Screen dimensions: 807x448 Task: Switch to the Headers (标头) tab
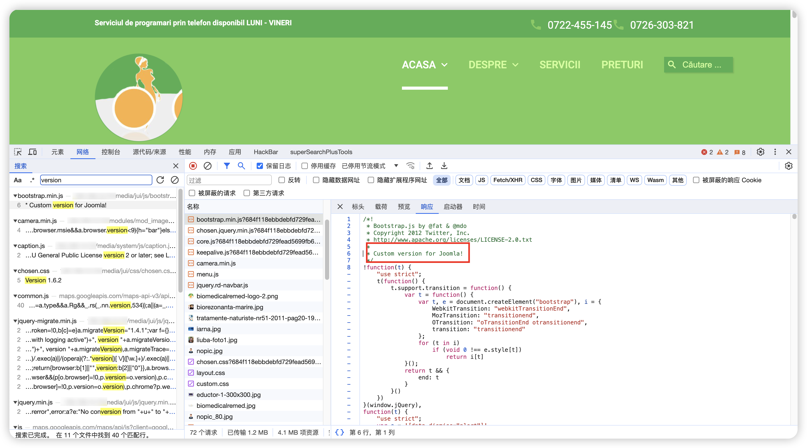point(358,207)
